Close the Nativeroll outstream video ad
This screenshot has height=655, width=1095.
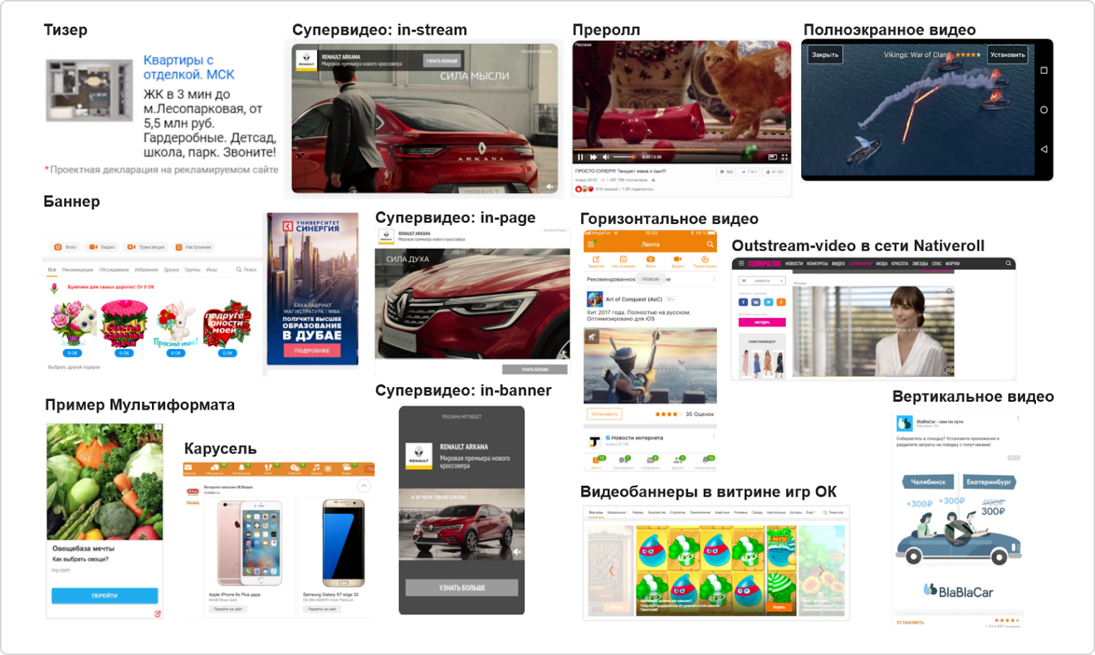(949, 291)
